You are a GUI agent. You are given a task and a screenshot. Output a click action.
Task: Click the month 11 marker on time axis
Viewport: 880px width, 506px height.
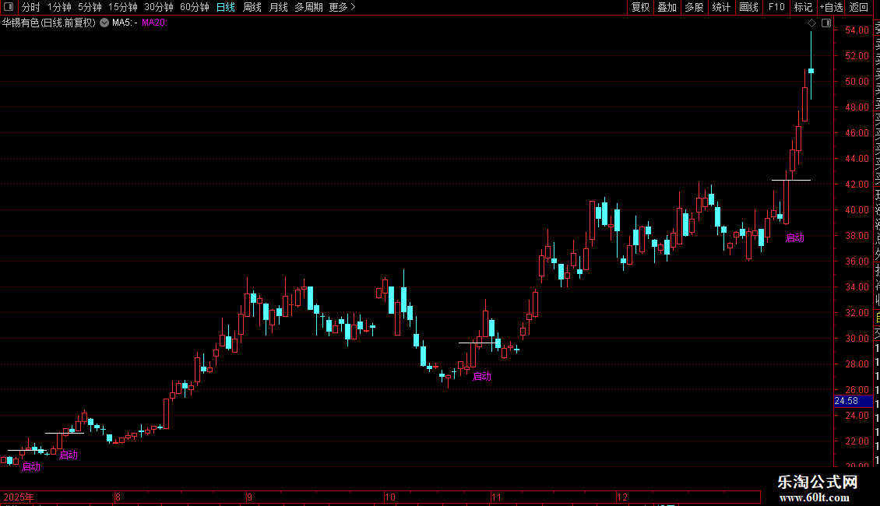tap(496, 497)
